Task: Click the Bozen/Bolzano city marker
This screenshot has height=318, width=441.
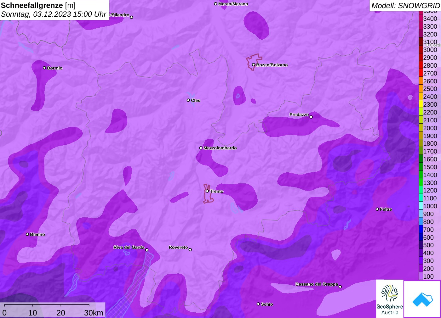Action: pos(254,65)
